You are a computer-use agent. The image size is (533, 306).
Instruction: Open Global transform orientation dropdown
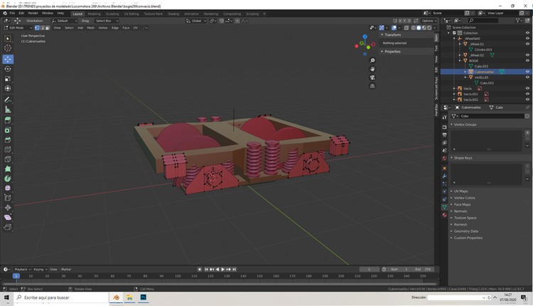196,21
